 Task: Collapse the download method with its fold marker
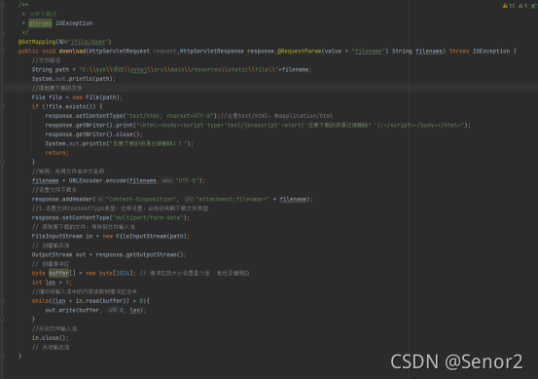(3, 52)
